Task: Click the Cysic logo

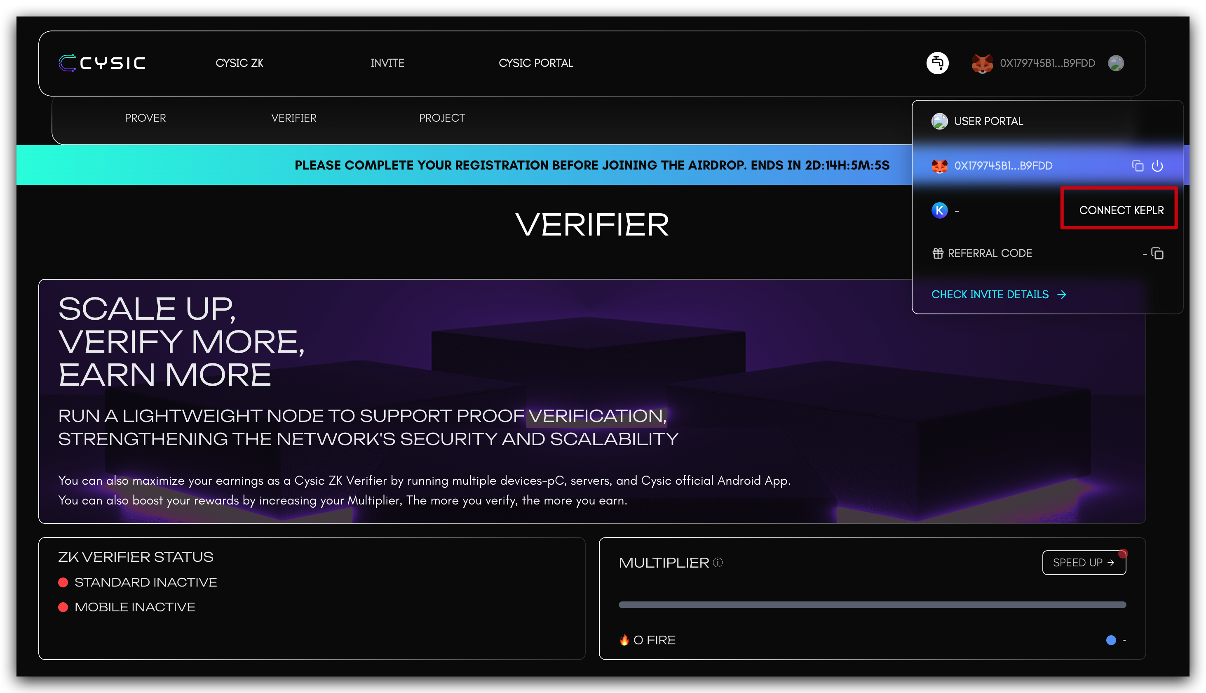Action: coord(102,63)
